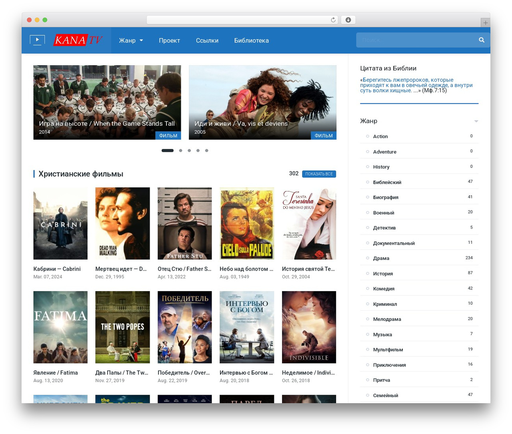
Task: Open the Va, vis et deviens slide
Action: [x=262, y=102]
